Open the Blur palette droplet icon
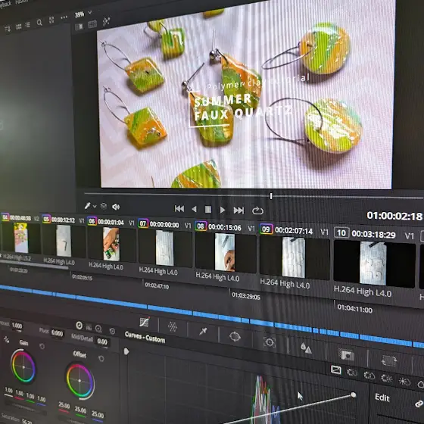Viewport: 424px width, 424px height. 306,348
